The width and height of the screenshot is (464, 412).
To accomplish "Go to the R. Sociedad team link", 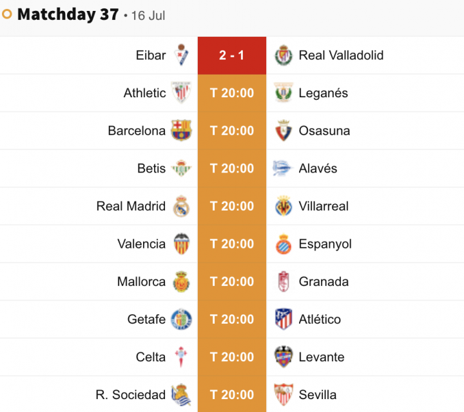I will pos(130,395).
